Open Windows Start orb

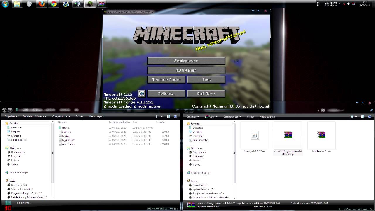coord(5,4)
